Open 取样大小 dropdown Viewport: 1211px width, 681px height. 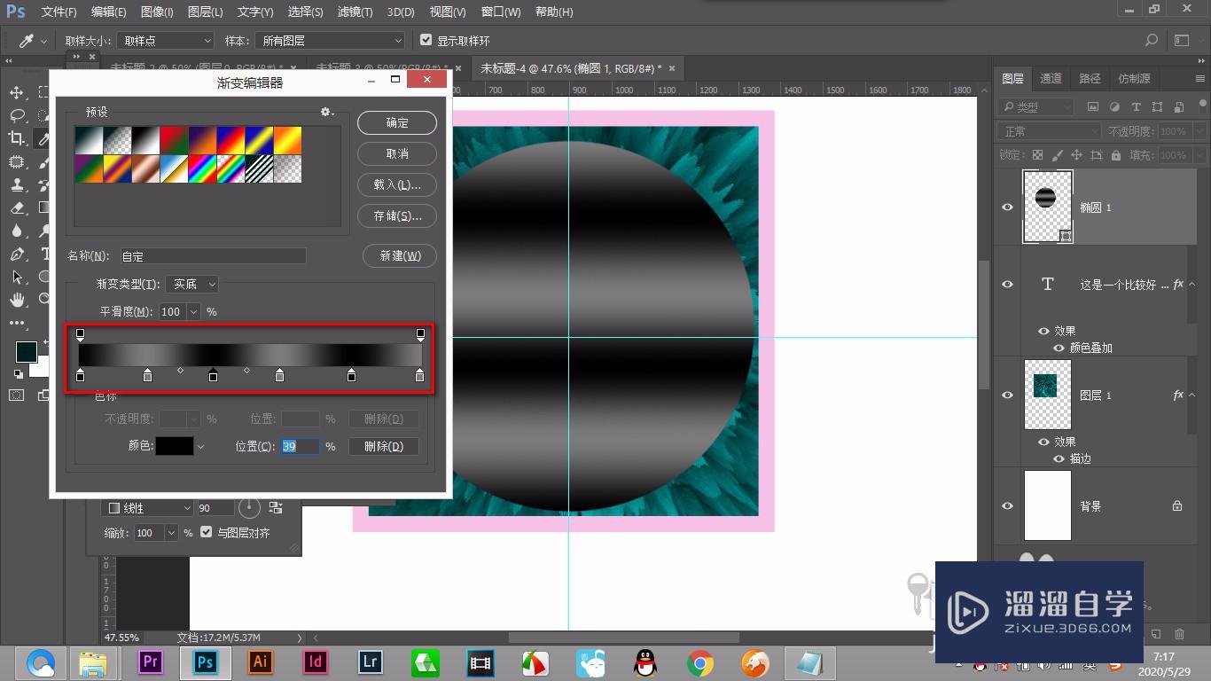166,41
